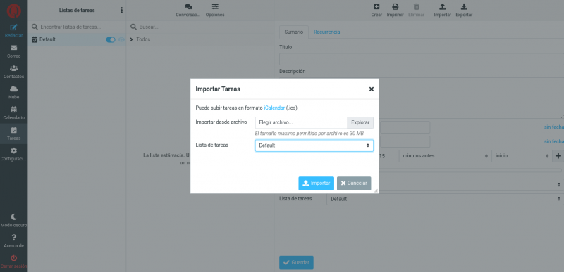Open Lista de tareas dropdown in dialog

pos(314,145)
